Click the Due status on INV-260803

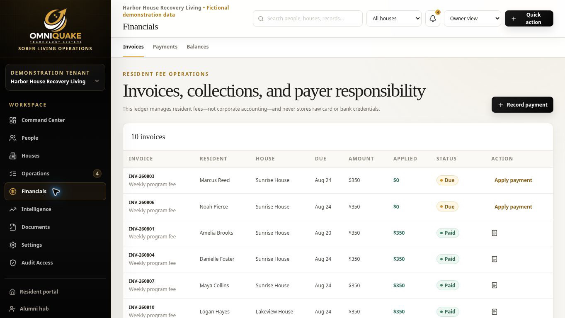coord(447,180)
